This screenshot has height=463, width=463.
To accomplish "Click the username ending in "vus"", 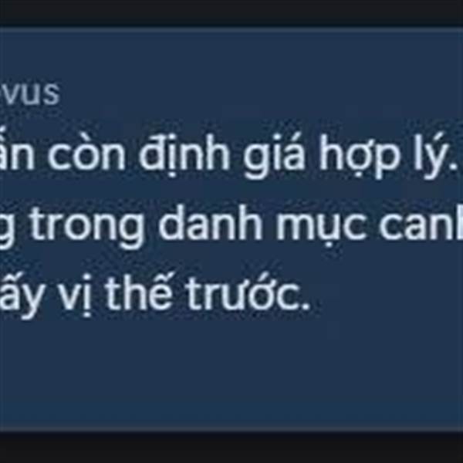I will coord(29,93).
